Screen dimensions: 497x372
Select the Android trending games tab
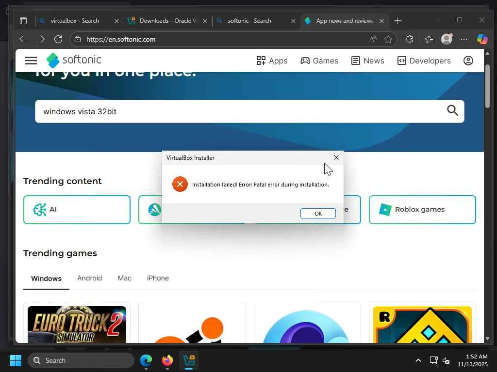pyautogui.click(x=90, y=278)
